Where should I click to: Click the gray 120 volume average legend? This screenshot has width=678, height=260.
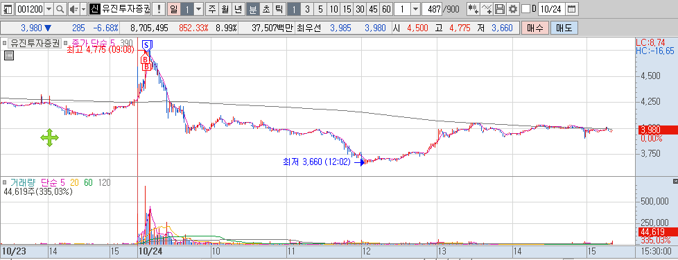[104, 182]
